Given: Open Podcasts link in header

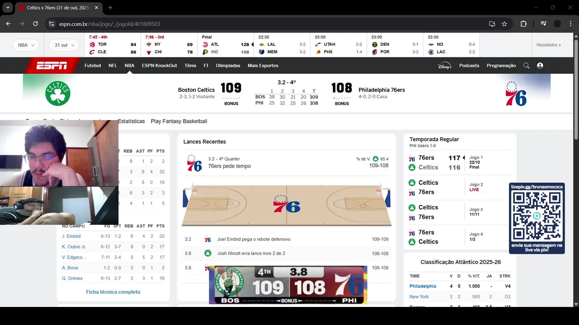Looking at the screenshot, I should point(469,65).
